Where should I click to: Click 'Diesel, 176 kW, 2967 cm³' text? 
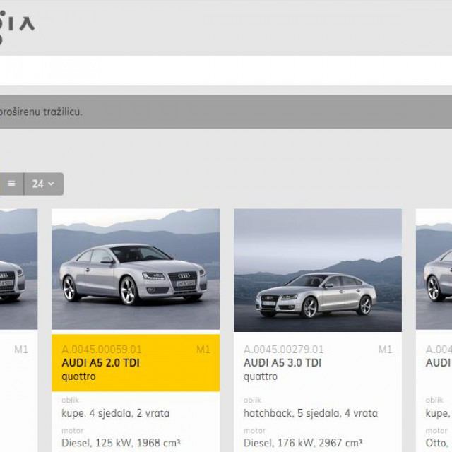coord(303,443)
